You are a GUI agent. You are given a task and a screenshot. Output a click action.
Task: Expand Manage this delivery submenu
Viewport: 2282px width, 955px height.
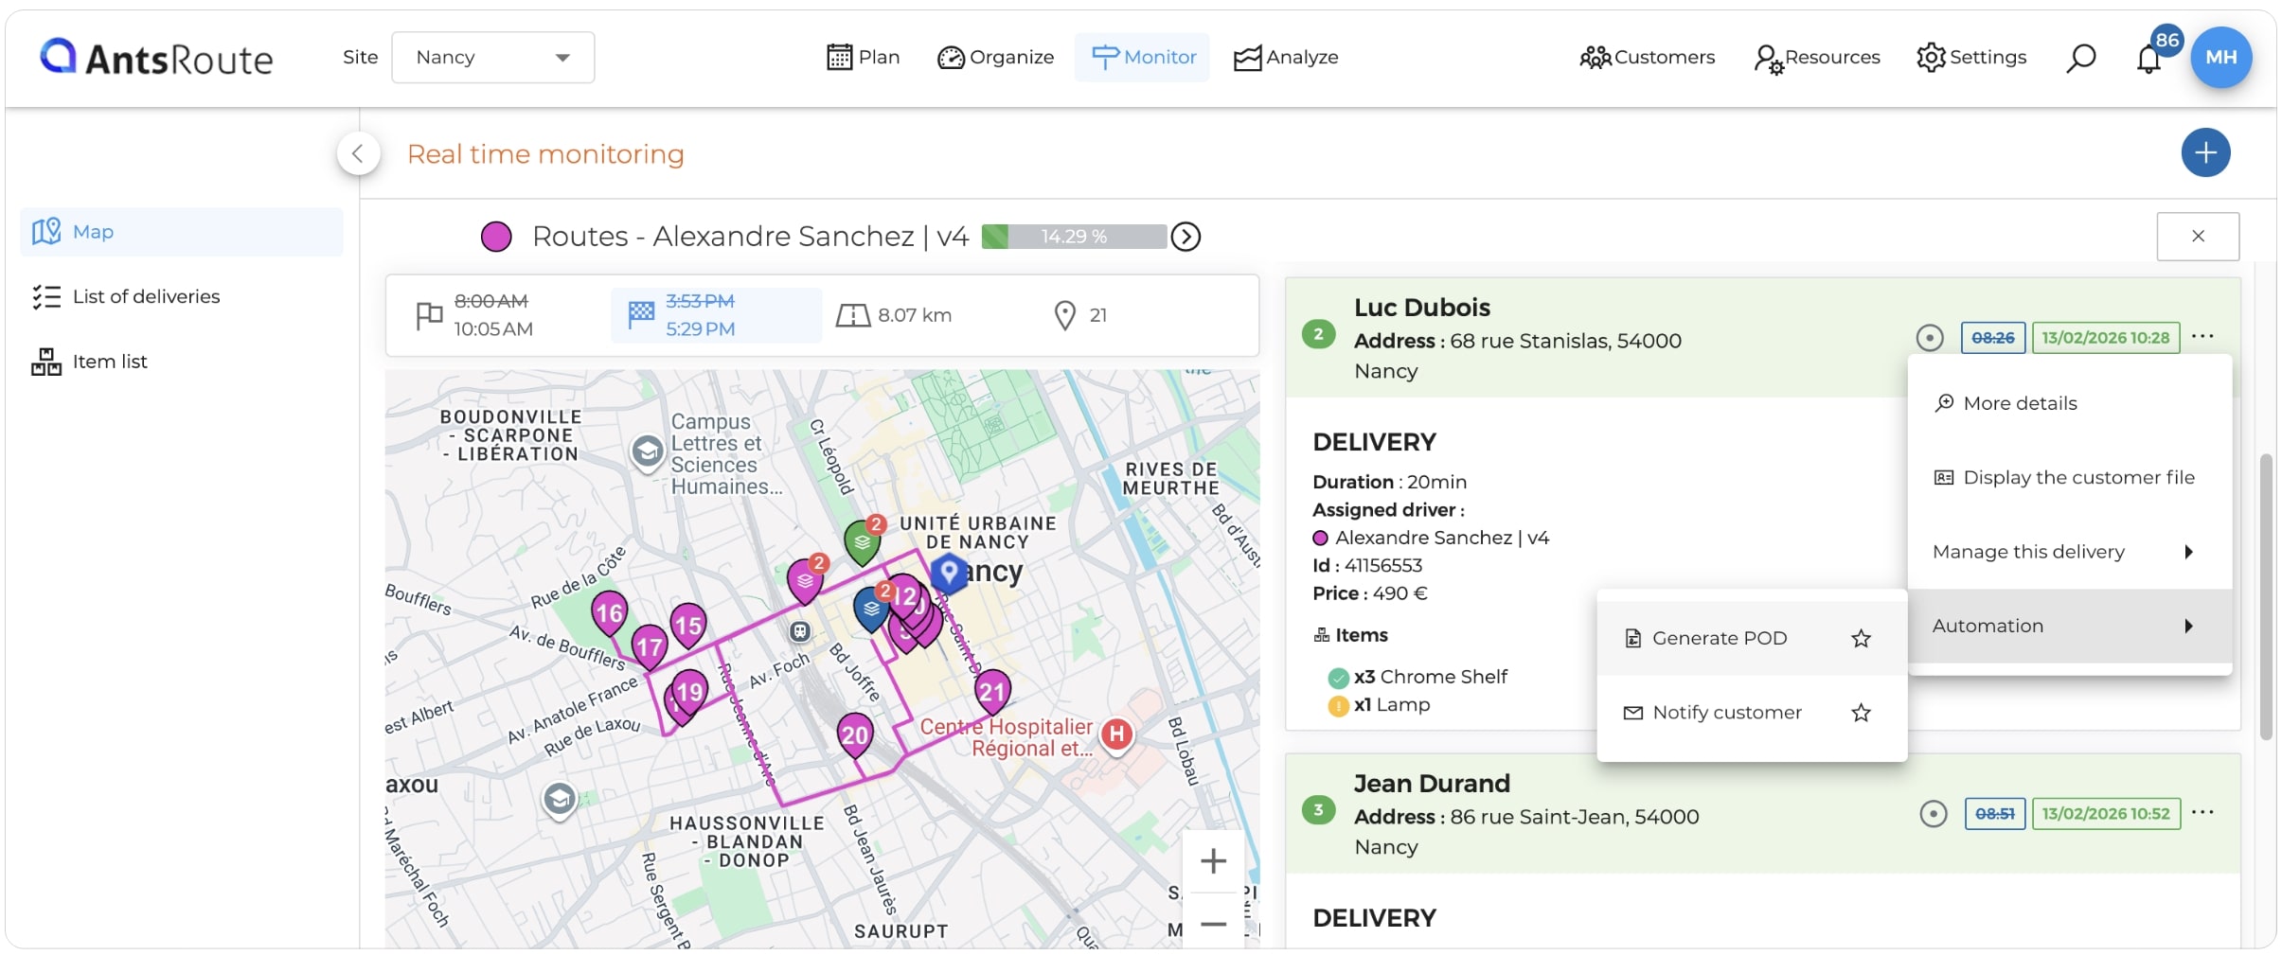tap(2070, 552)
